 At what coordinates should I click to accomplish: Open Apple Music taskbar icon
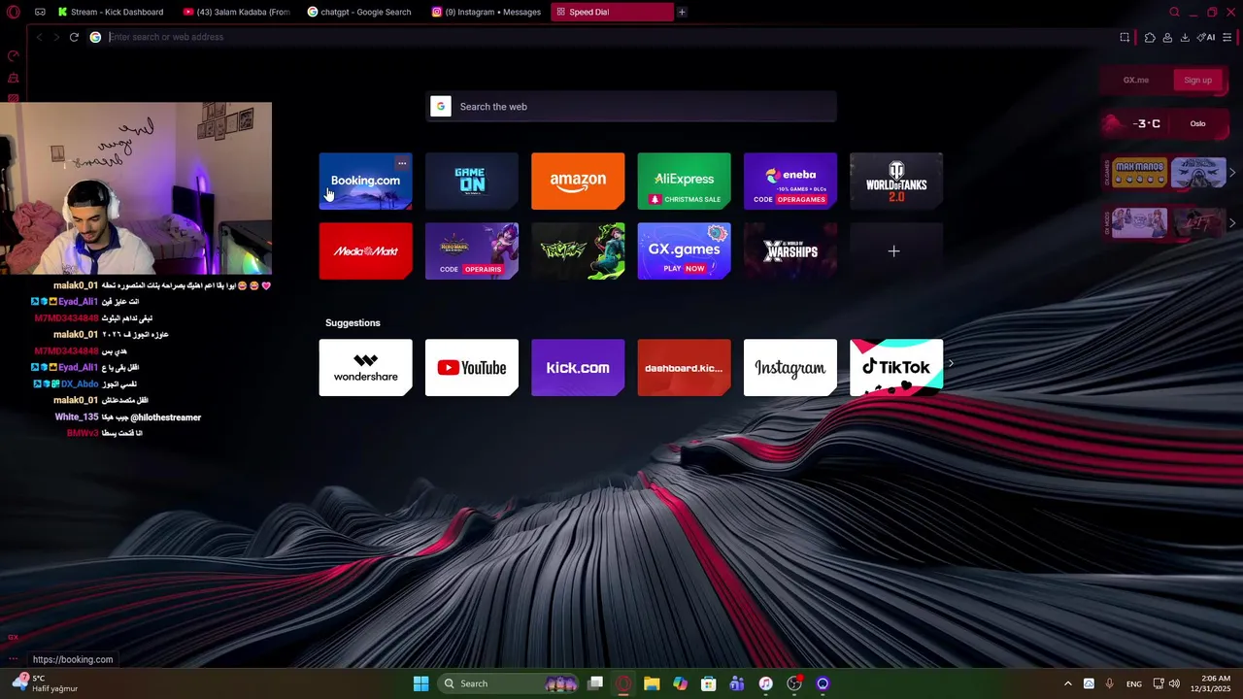pos(765,683)
